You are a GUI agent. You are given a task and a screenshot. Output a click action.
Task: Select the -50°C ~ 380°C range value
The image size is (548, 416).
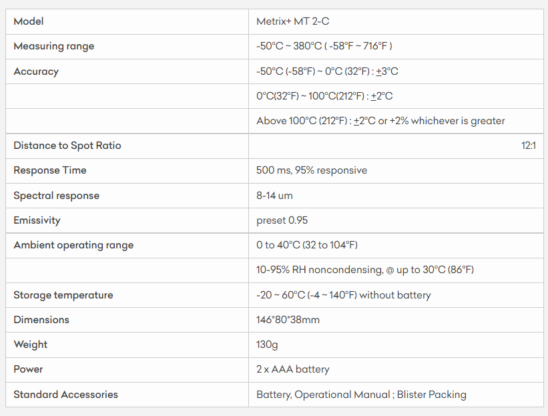coord(324,46)
